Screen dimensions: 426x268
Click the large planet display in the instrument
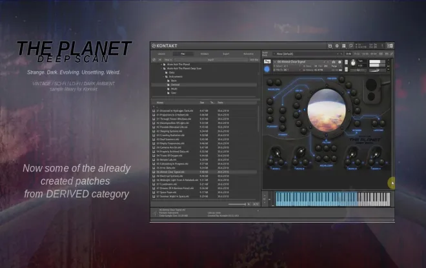pos(327,110)
